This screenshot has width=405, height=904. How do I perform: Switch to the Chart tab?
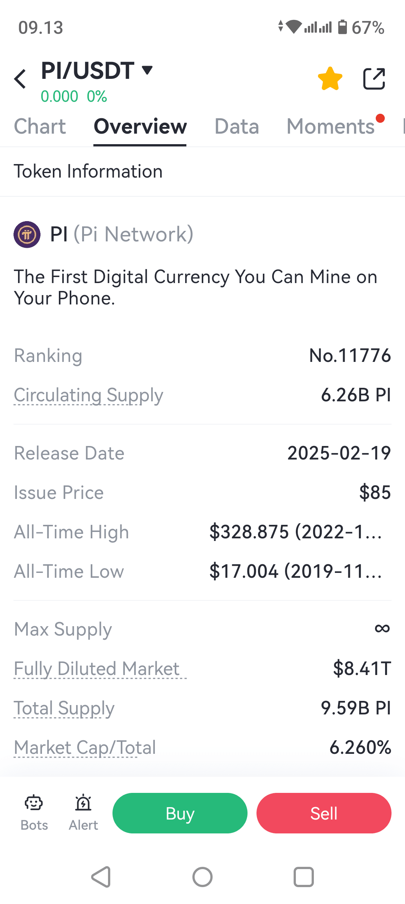click(40, 127)
